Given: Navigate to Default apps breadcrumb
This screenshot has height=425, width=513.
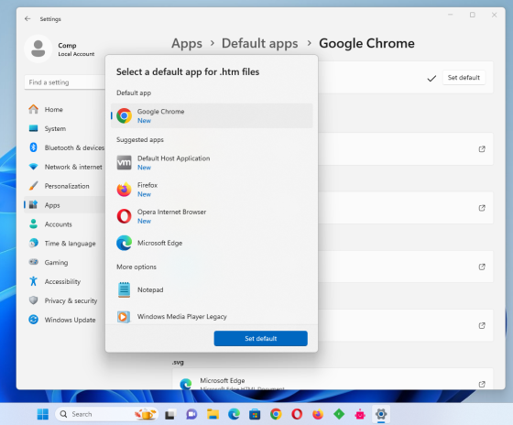Looking at the screenshot, I should coord(260,44).
